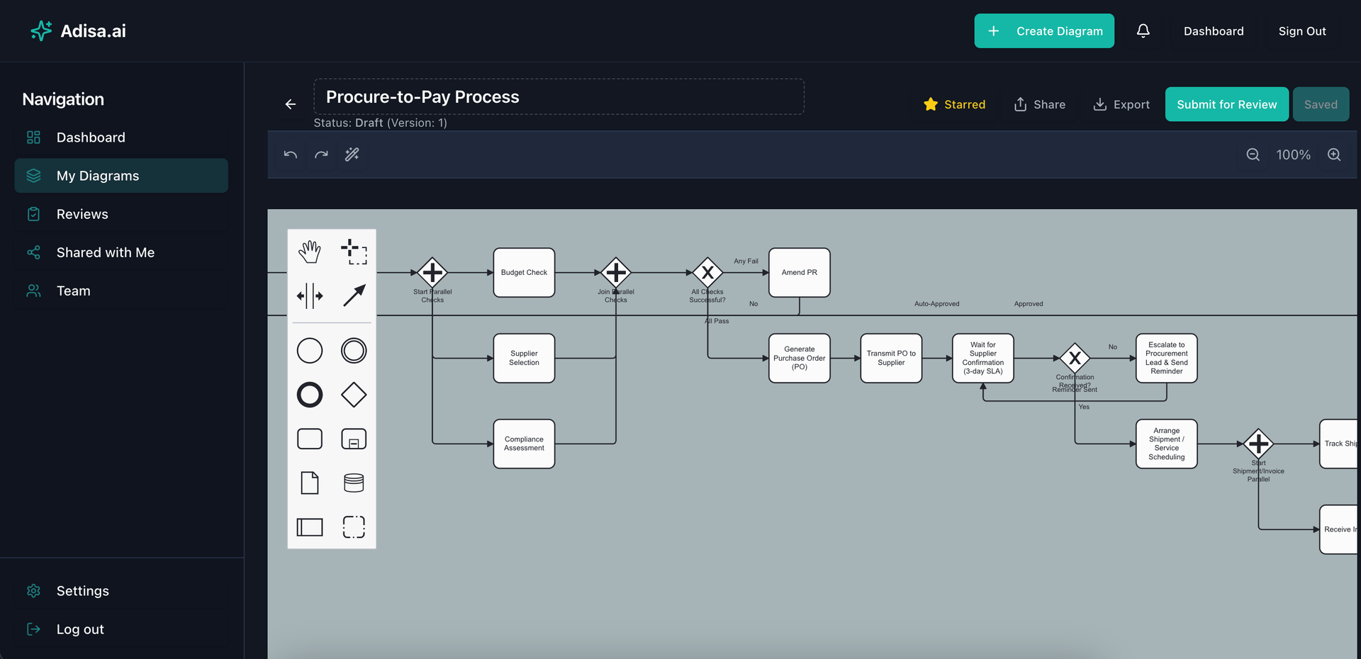Activate the lasso selection tool

(354, 252)
